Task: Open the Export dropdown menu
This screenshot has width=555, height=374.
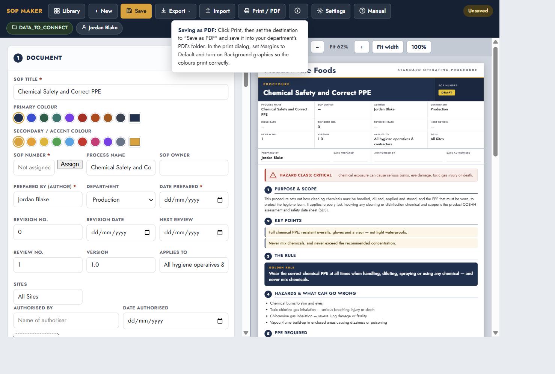Action: pyautogui.click(x=176, y=11)
